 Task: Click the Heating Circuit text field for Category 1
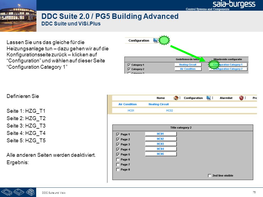point(188,65)
